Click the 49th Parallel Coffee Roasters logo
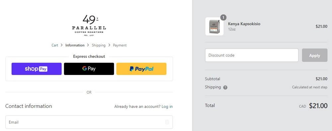Viewport: 332px width, 131px height. (x=89, y=25)
